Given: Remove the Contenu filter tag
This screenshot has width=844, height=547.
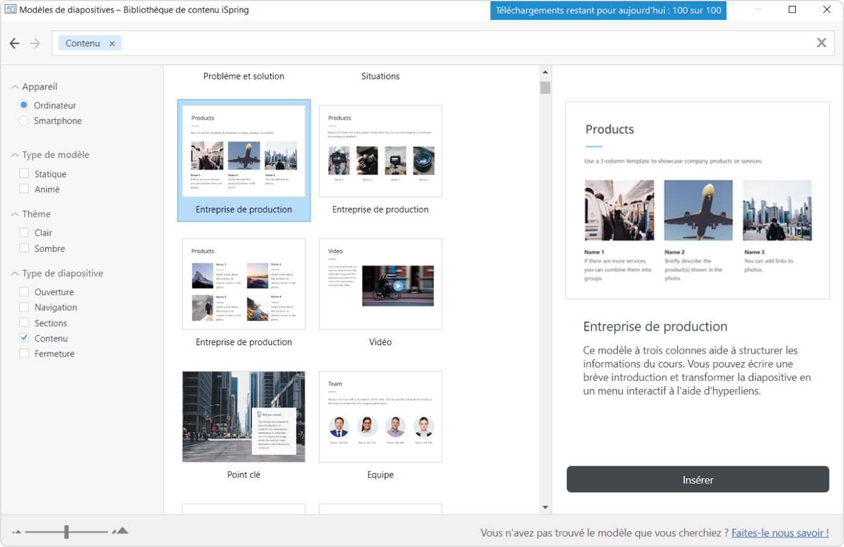Looking at the screenshot, I should 112,43.
